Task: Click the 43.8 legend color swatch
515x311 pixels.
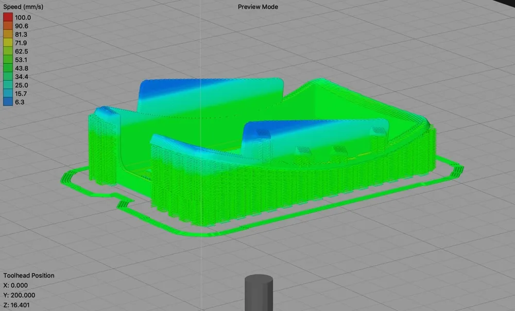Action: [x=8, y=68]
